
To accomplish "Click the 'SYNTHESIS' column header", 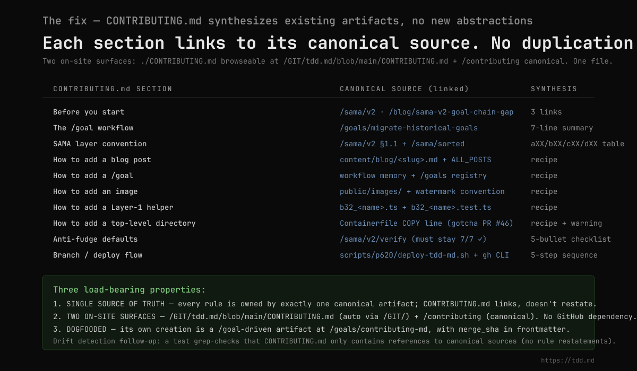I will pyautogui.click(x=554, y=89).
